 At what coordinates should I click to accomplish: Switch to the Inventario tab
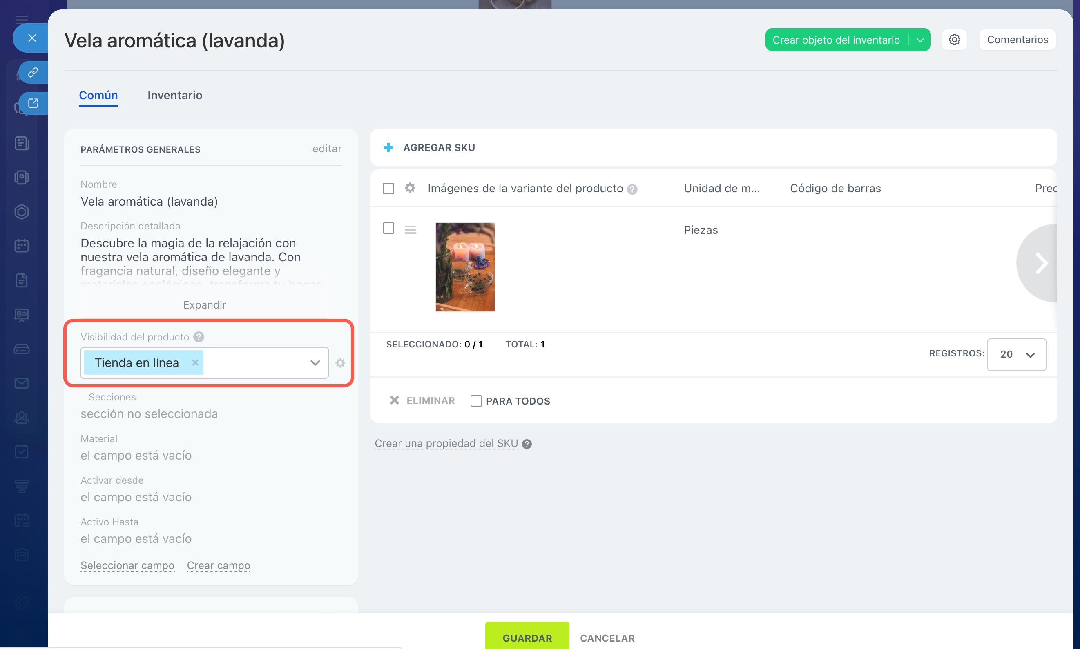(174, 95)
